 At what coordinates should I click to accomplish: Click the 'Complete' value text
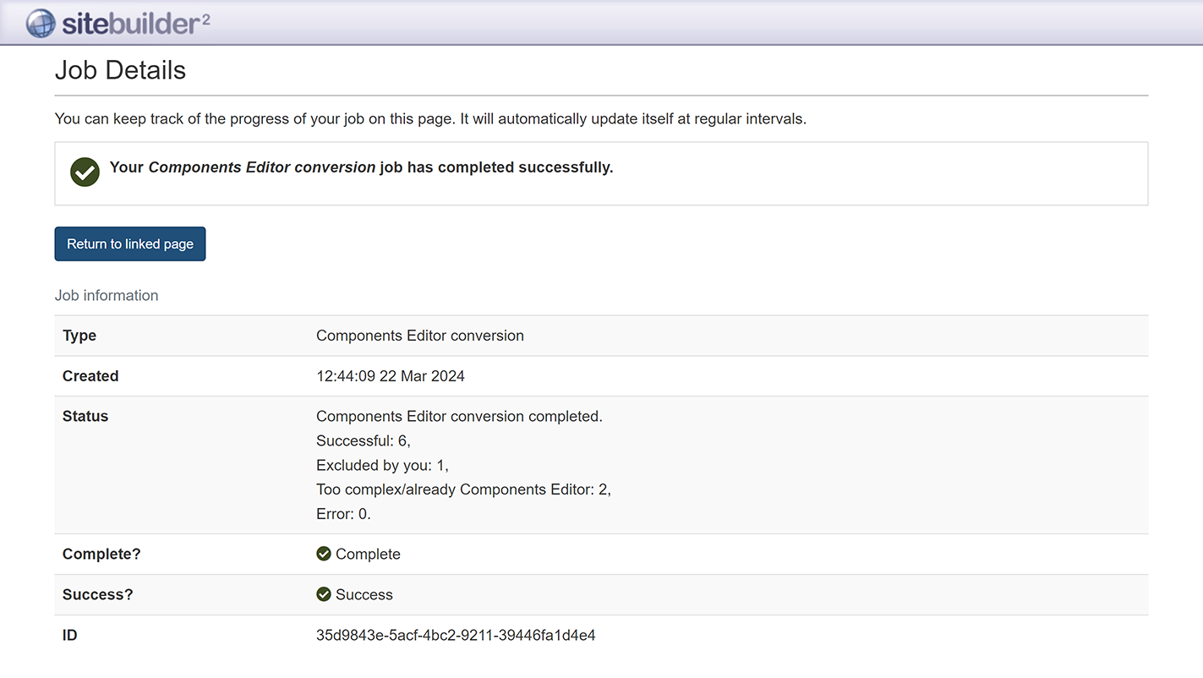[368, 554]
